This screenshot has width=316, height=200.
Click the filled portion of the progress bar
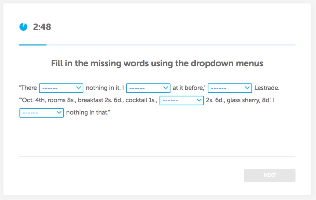[32, 45]
